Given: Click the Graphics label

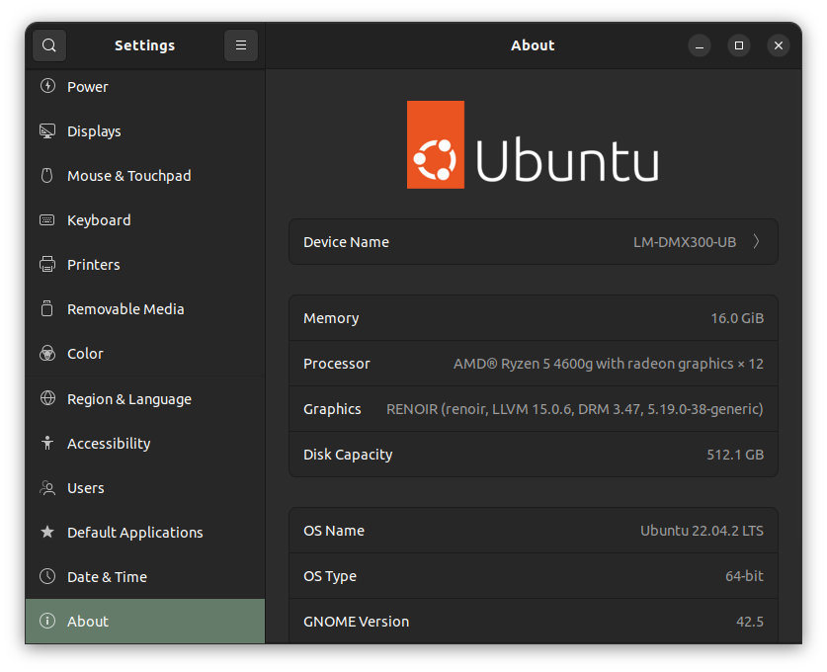Looking at the screenshot, I should coord(332,409).
